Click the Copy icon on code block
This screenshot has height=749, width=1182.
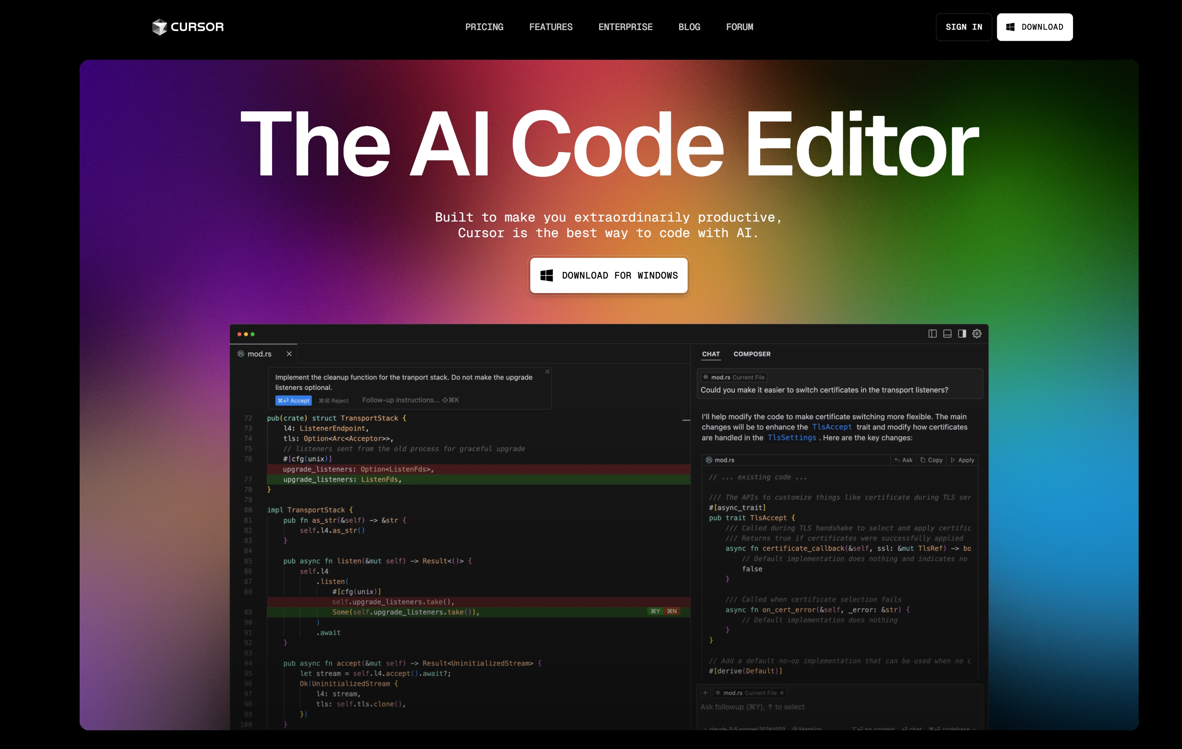click(x=931, y=460)
